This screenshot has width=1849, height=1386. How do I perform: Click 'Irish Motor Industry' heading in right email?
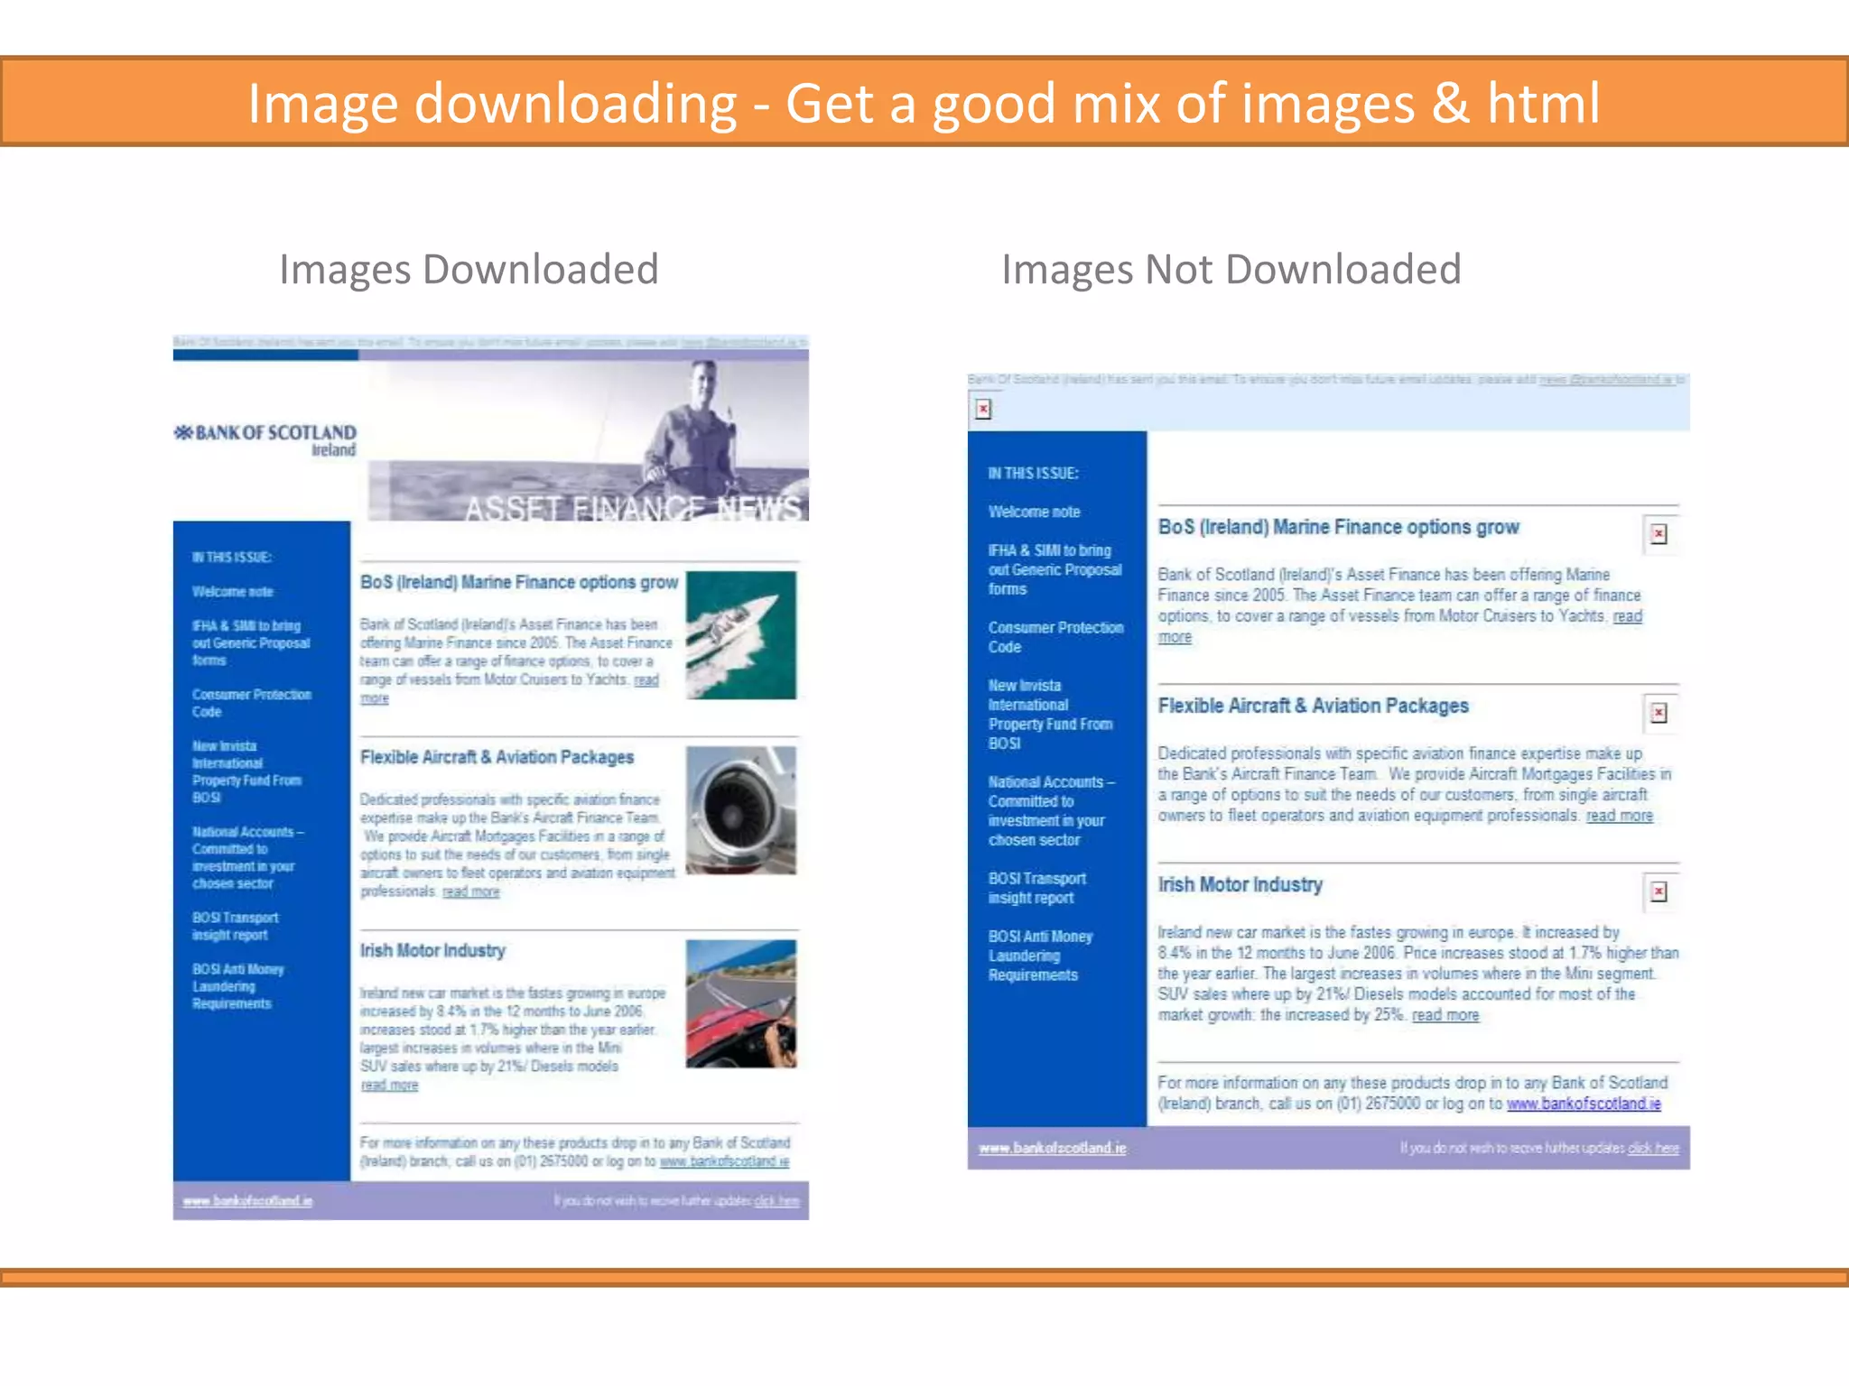point(1240,884)
